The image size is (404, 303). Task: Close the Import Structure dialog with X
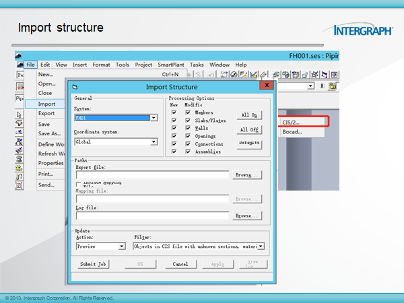(267, 85)
